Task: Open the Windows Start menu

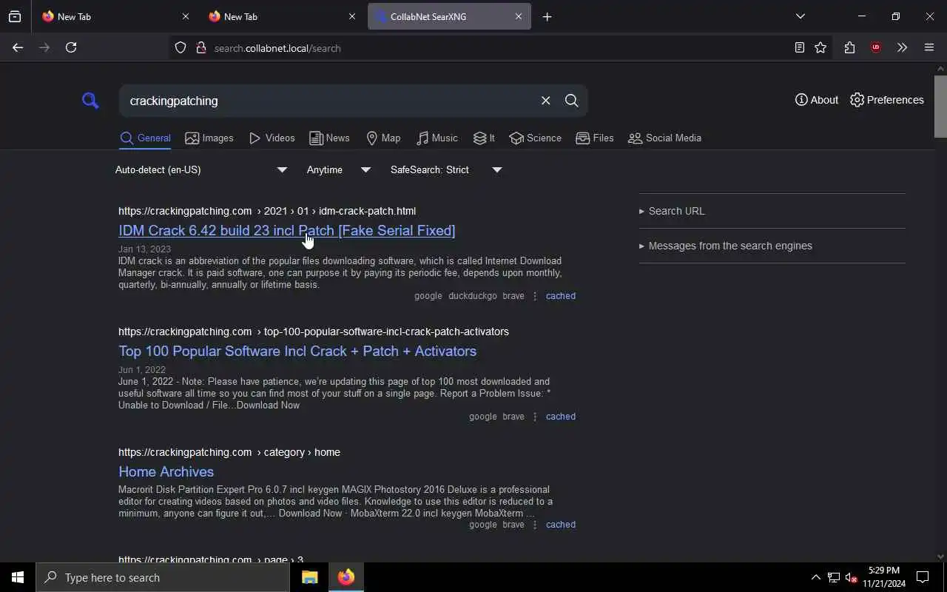Action: point(18,577)
